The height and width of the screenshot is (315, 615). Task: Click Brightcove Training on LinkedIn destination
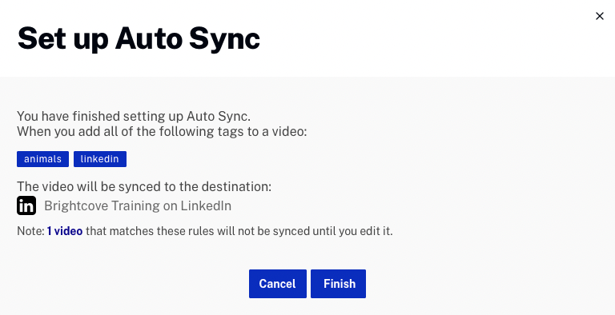(138, 205)
